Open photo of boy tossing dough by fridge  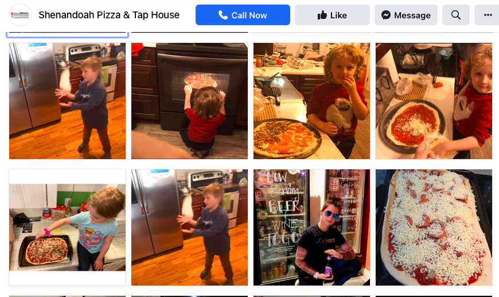tap(67, 101)
